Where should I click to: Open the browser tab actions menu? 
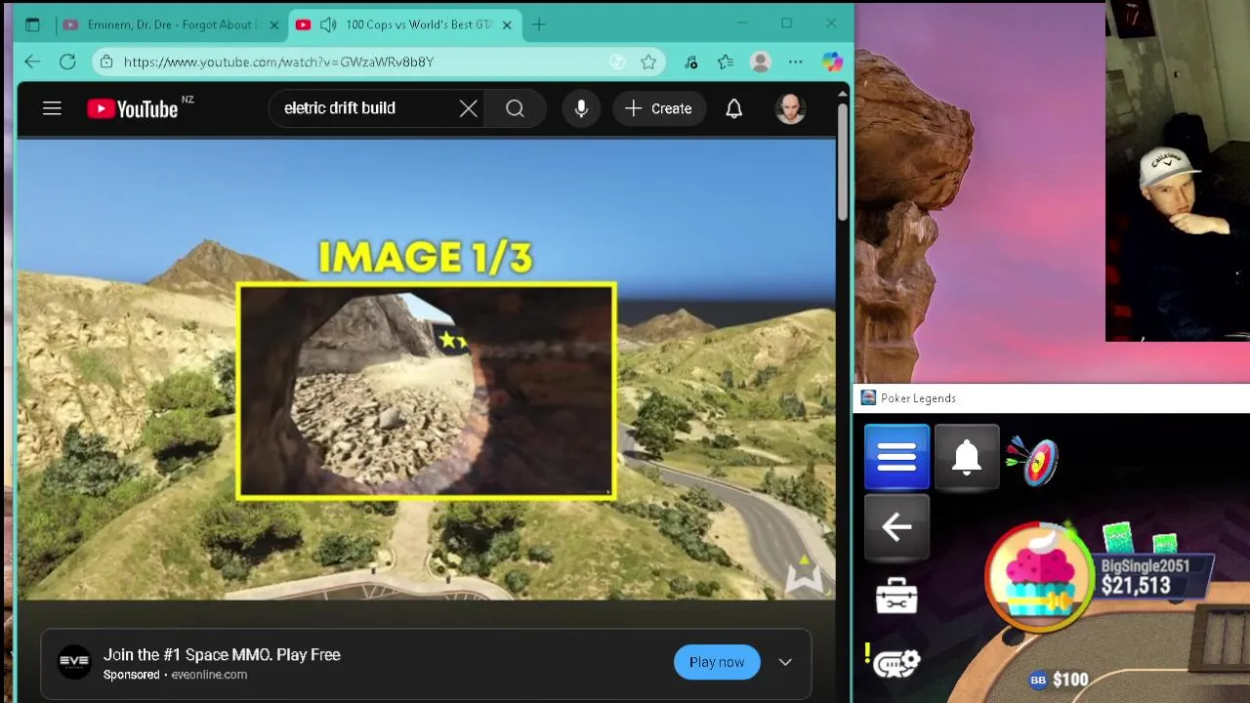point(32,24)
